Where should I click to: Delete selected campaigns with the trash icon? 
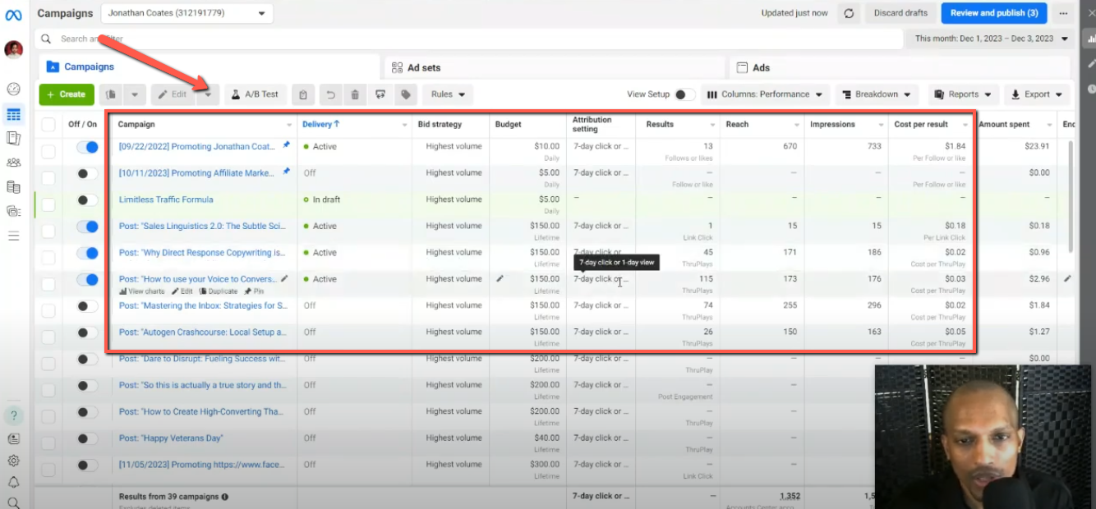(354, 94)
